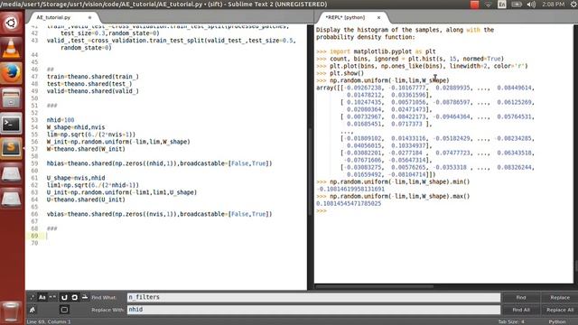Click the REPL pane horizontal scrollbar
This screenshot has height=325, width=578.
tap(374, 286)
